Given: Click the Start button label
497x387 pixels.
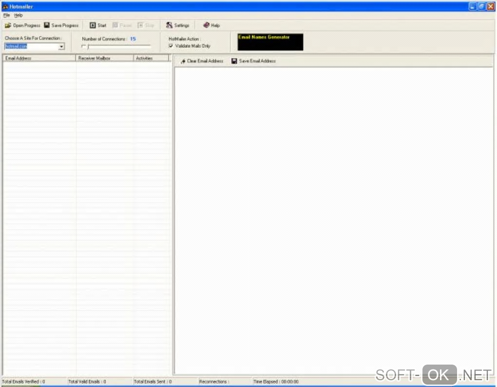Looking at the screenshot, I should [x=102, y=25].
